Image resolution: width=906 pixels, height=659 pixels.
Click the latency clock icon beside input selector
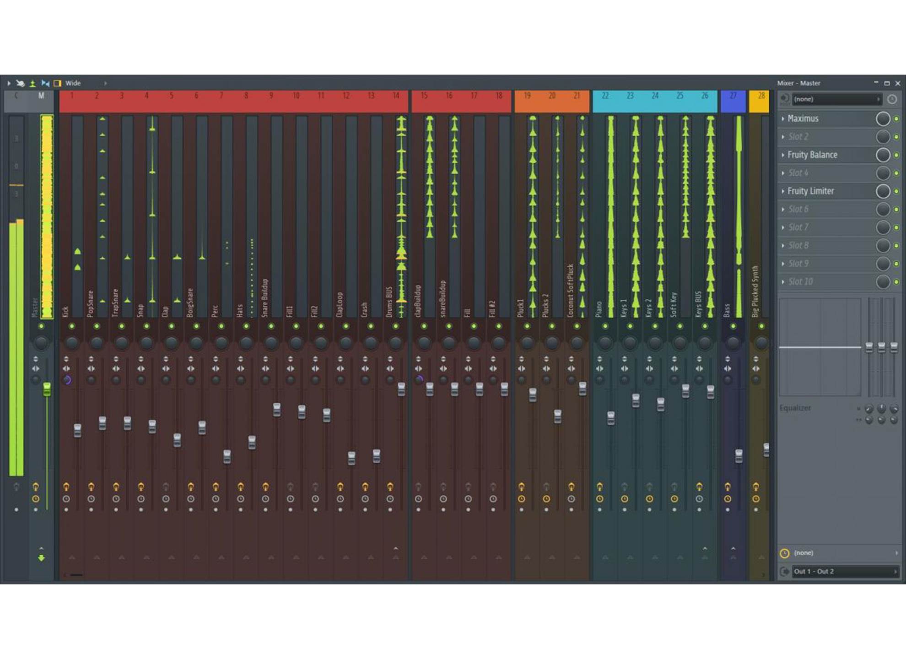tap(892, 99)
